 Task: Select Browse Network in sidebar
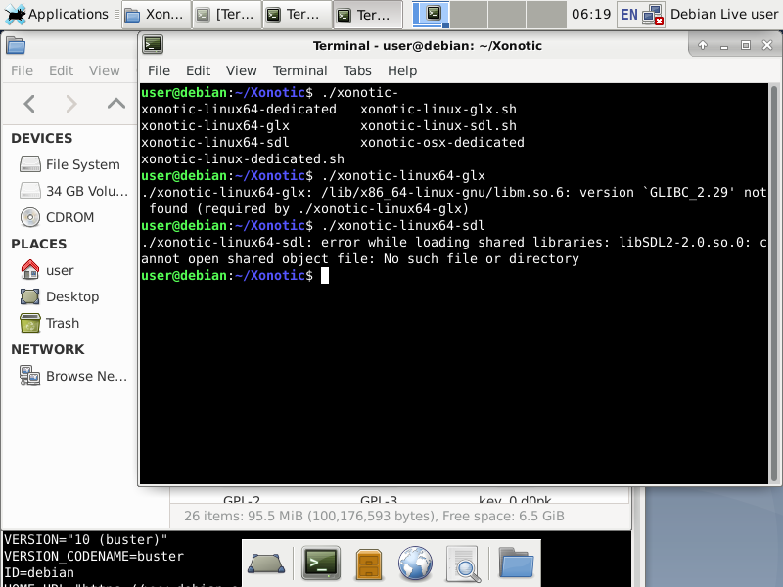pos(72,376)
